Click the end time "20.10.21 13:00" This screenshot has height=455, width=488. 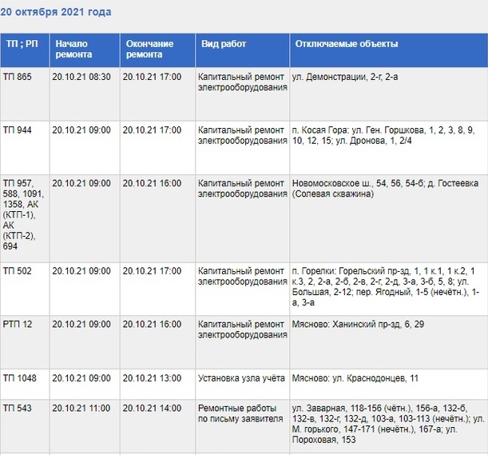tap(152, 377)
